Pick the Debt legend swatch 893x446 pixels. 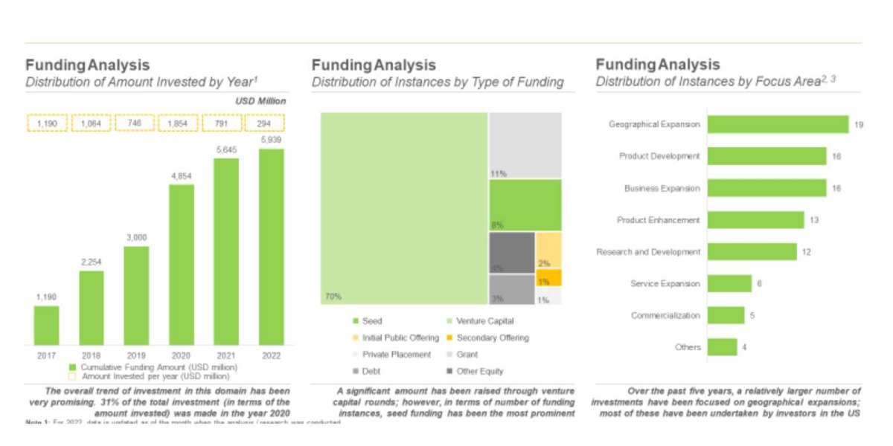[356, 371]
